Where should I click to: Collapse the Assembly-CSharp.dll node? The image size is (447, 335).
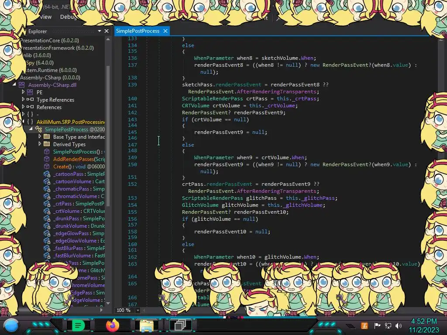[14, 85]
